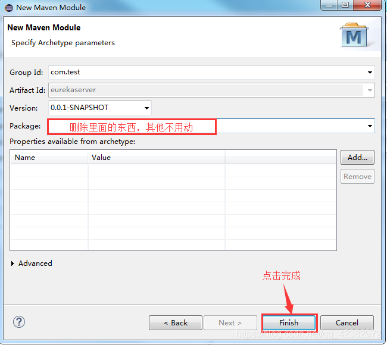Click the Package label text
The width and height of the screenshot is (387, 345).
25,126
